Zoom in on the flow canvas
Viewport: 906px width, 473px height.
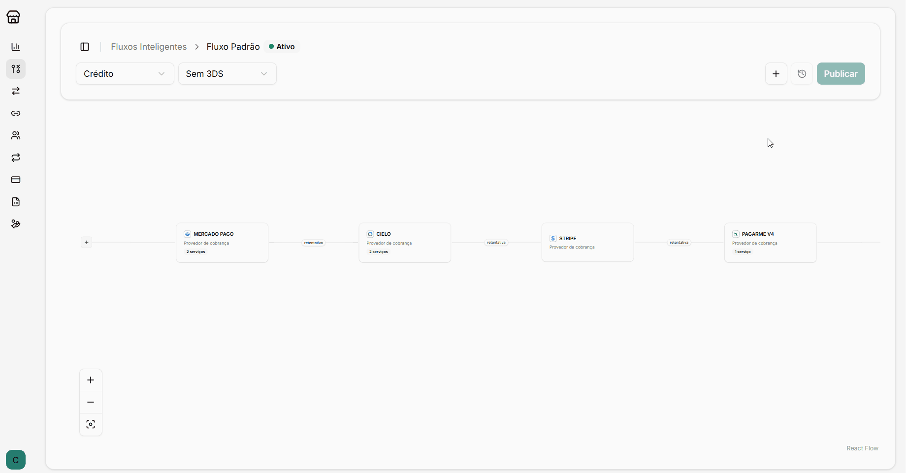click(x=91, y=380)
